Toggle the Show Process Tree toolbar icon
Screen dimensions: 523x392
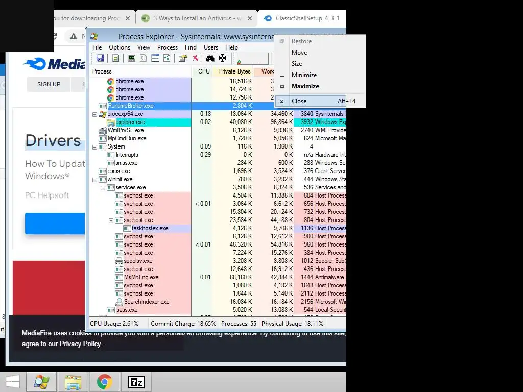(x=144, y=58)
